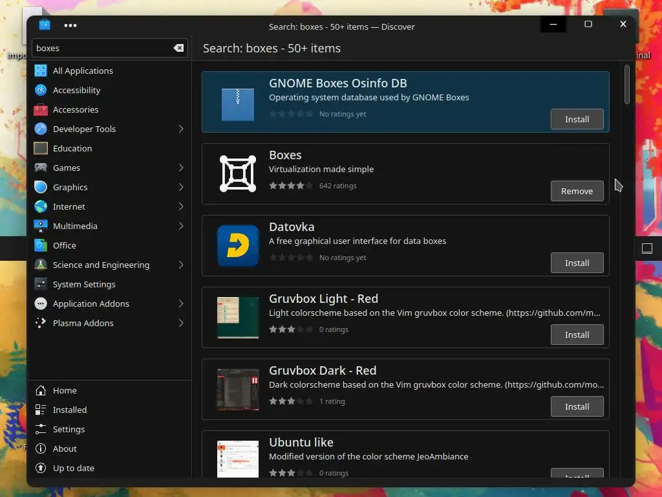This screenshot has width=662, height=497.
Task: Open the Ubuntu like entry title
Action: tap(301, 442)
